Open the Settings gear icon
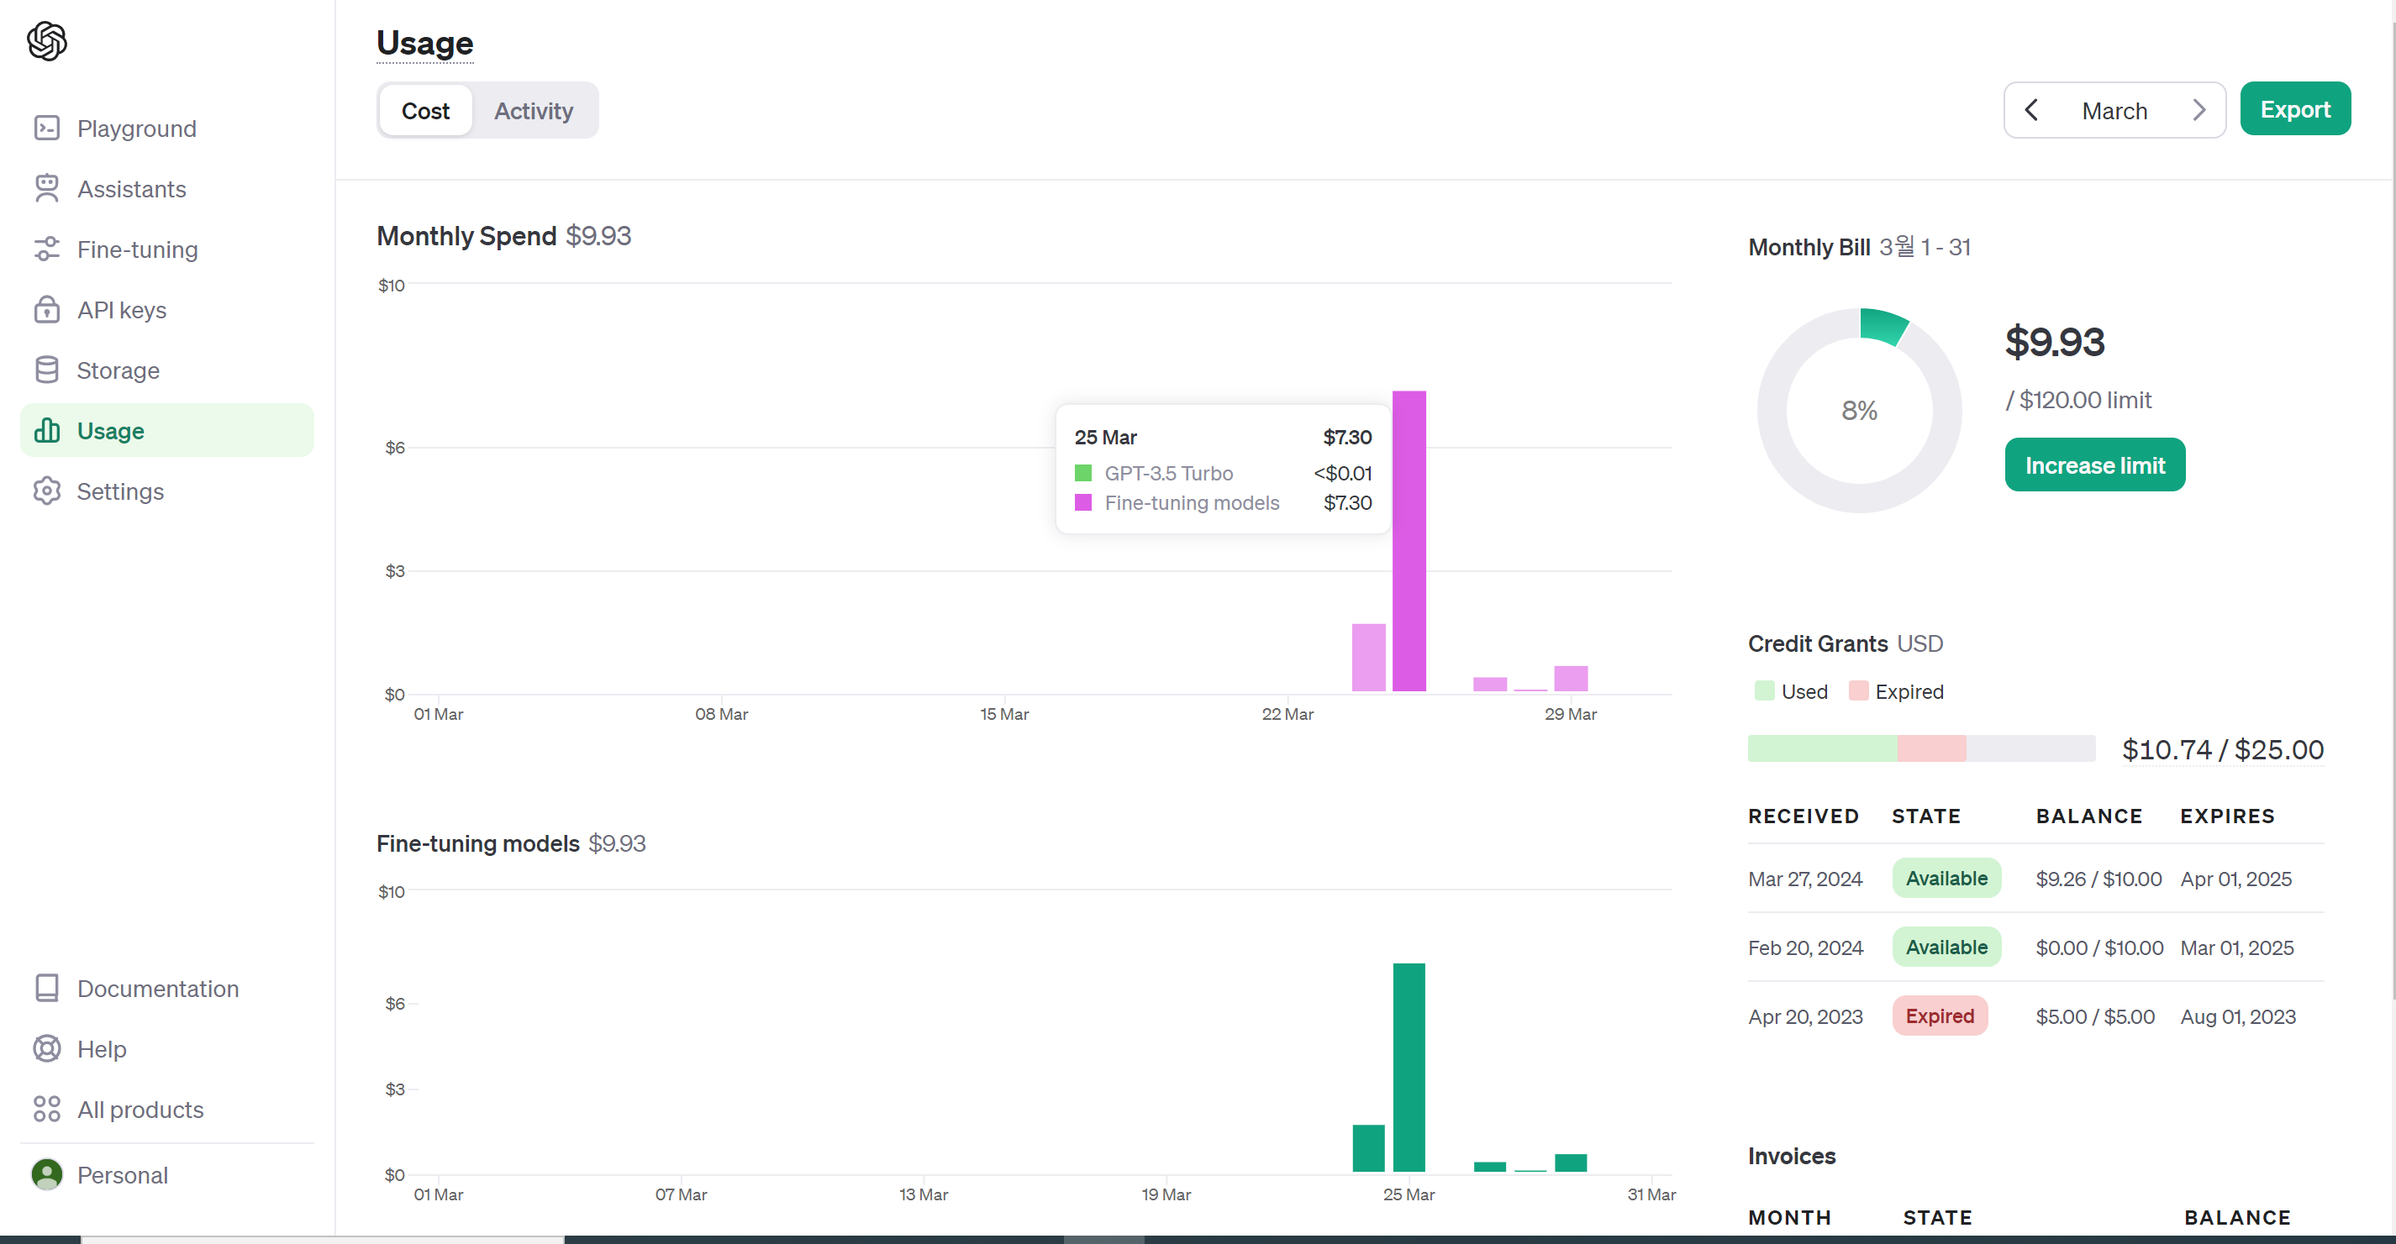Viewport: 2396px width, 1244px height. point(46,491)
